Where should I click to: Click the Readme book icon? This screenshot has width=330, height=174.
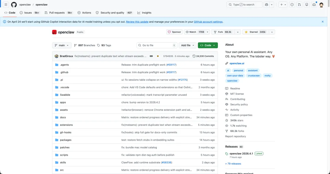click(227, 88)
